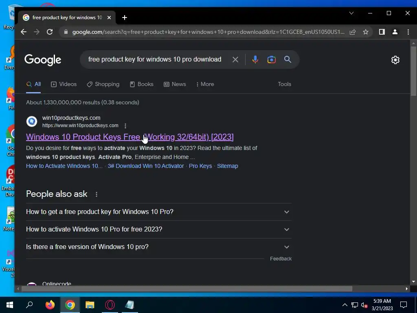Expand 'How to activate Windows 10 Pro for free' question
Image resolution: width=417 pixels, height=313 pixels.
coord(158,229)
